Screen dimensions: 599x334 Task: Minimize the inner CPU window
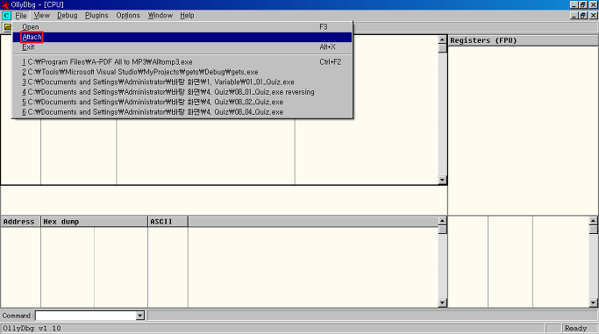point(574,15)
